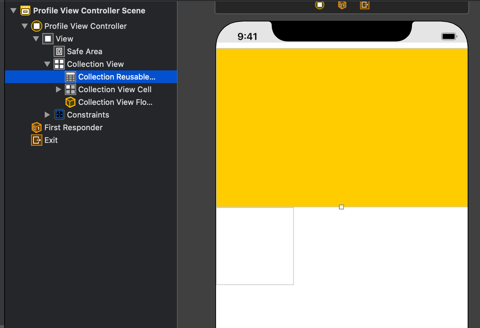The image size is (480, 328).
Task: Click the Profile View Controller yellow circle icon
Action: pos(37,26)
